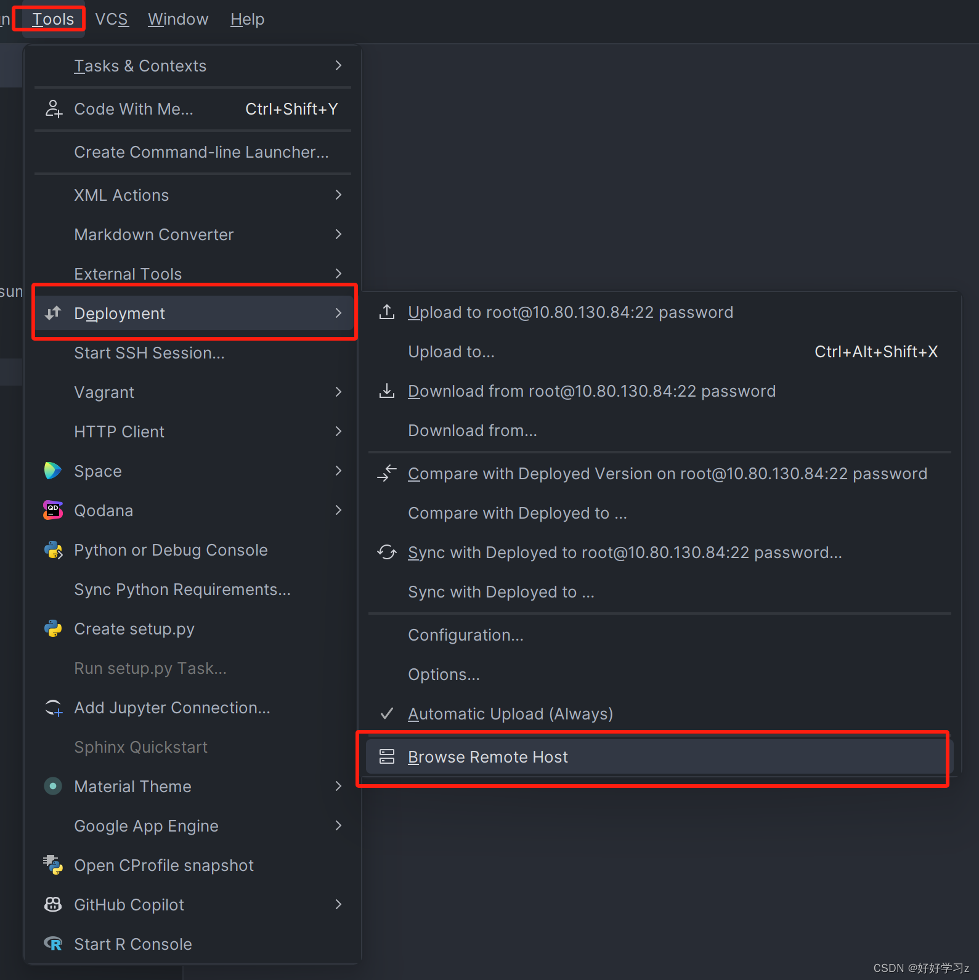Screen dimensions: 979x980
Task: Click the GitHub Copilot icon
Action: point(53,904)
